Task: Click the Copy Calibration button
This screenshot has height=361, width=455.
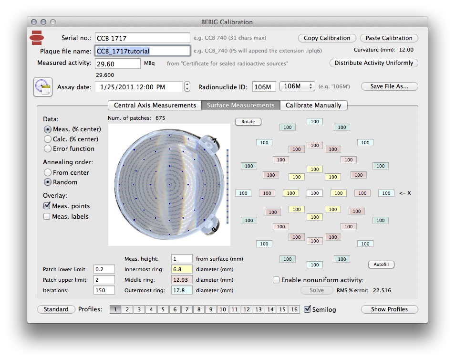Action: pos(327,38)
